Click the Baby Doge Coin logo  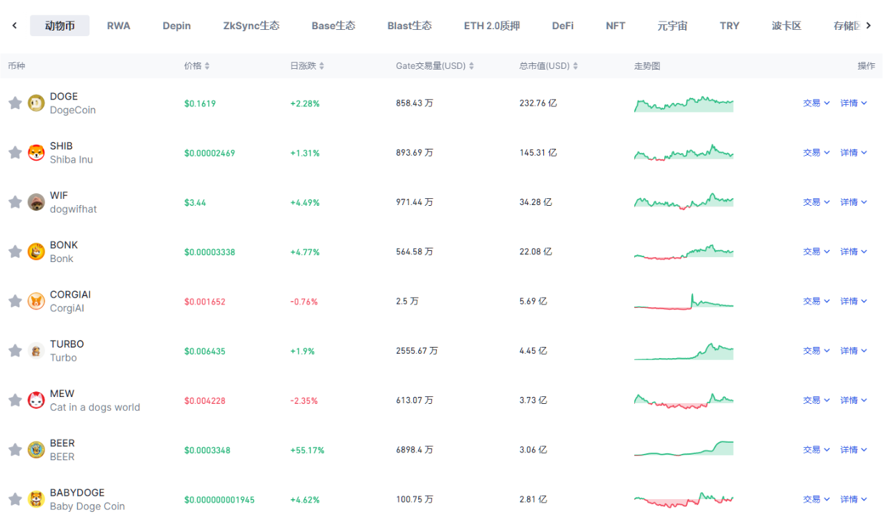(x=36, y=499)
